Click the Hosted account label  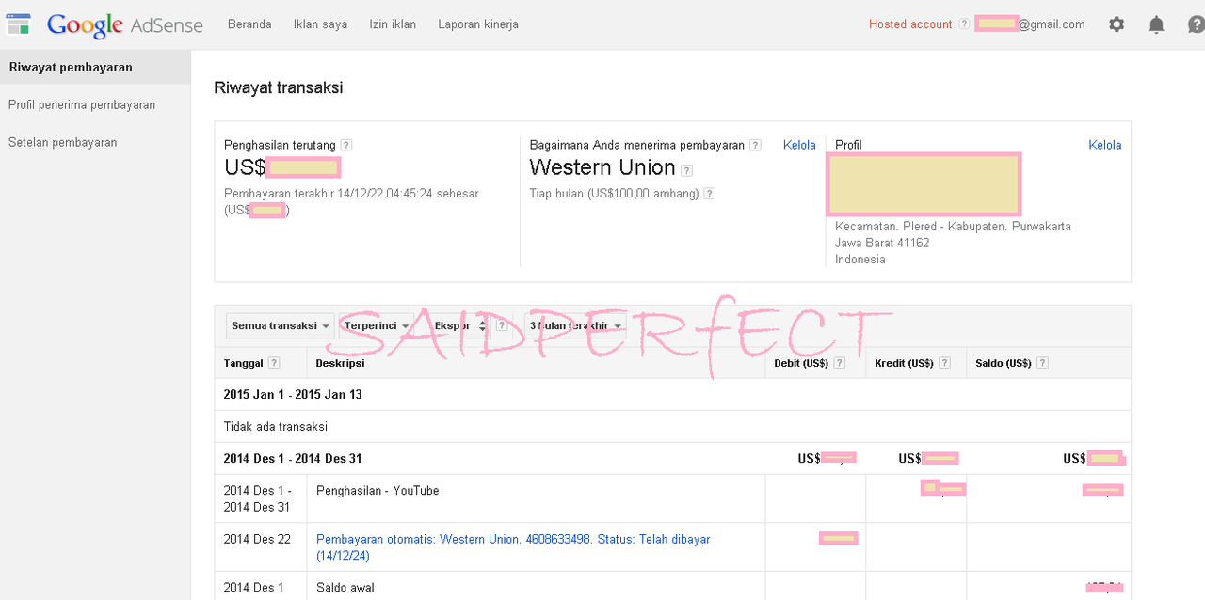(x=910, y=24)
